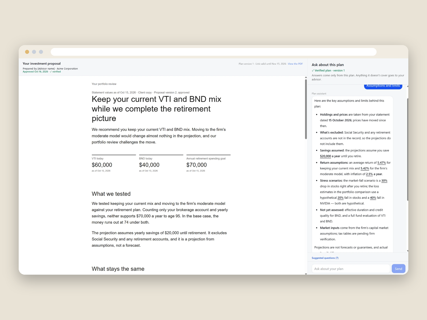Click the "Plan assistant" sender label

coord(319,94)
